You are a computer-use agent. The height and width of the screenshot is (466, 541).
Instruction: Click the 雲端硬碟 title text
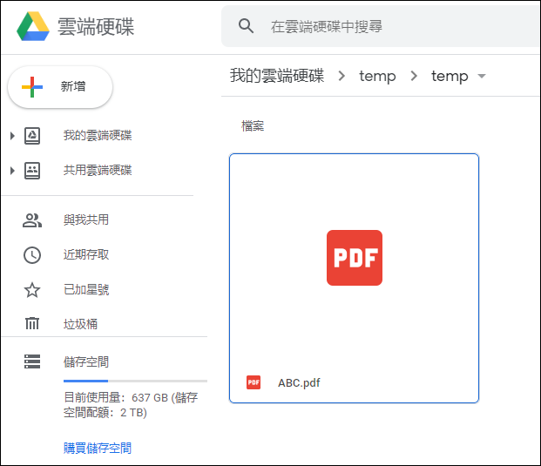[96, 26]
